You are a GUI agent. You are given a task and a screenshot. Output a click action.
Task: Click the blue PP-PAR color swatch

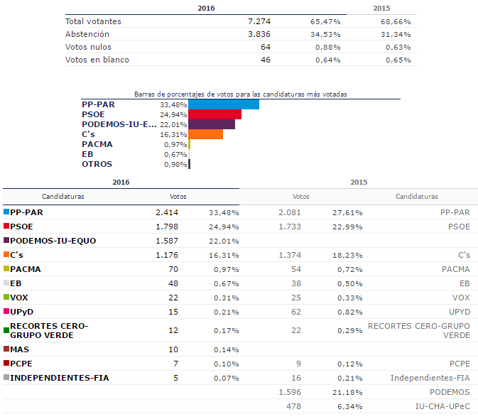tap(6, 212)
